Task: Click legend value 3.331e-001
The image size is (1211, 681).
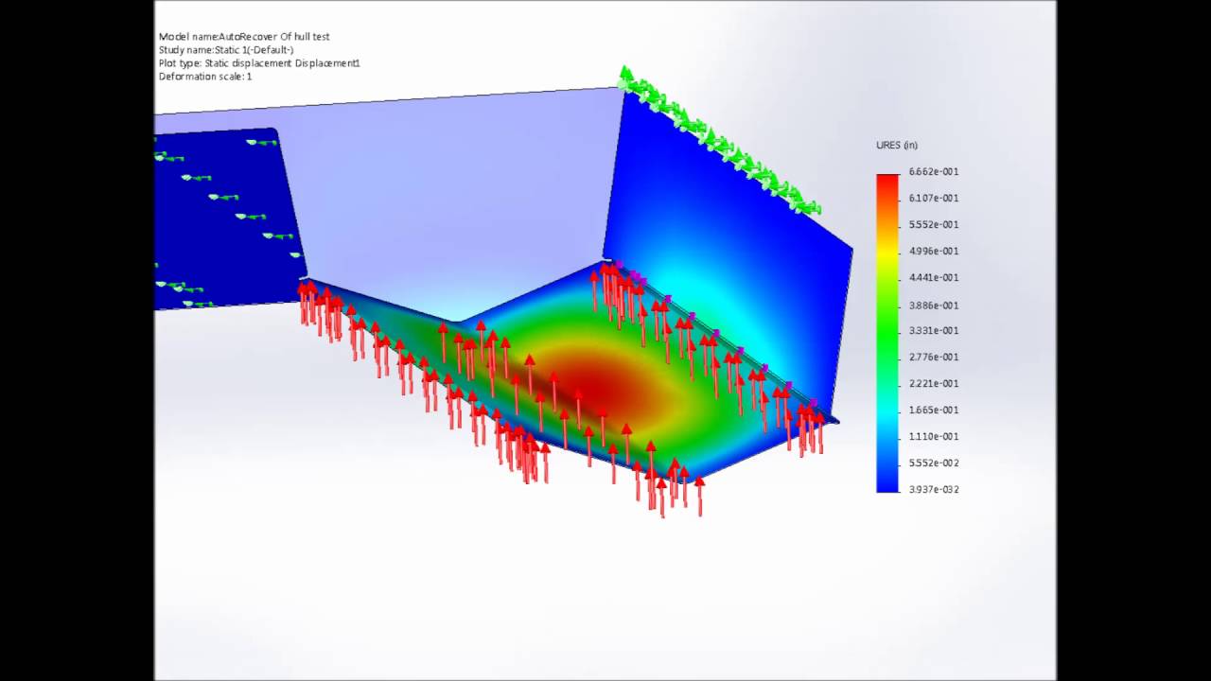Action: point(934,331)
